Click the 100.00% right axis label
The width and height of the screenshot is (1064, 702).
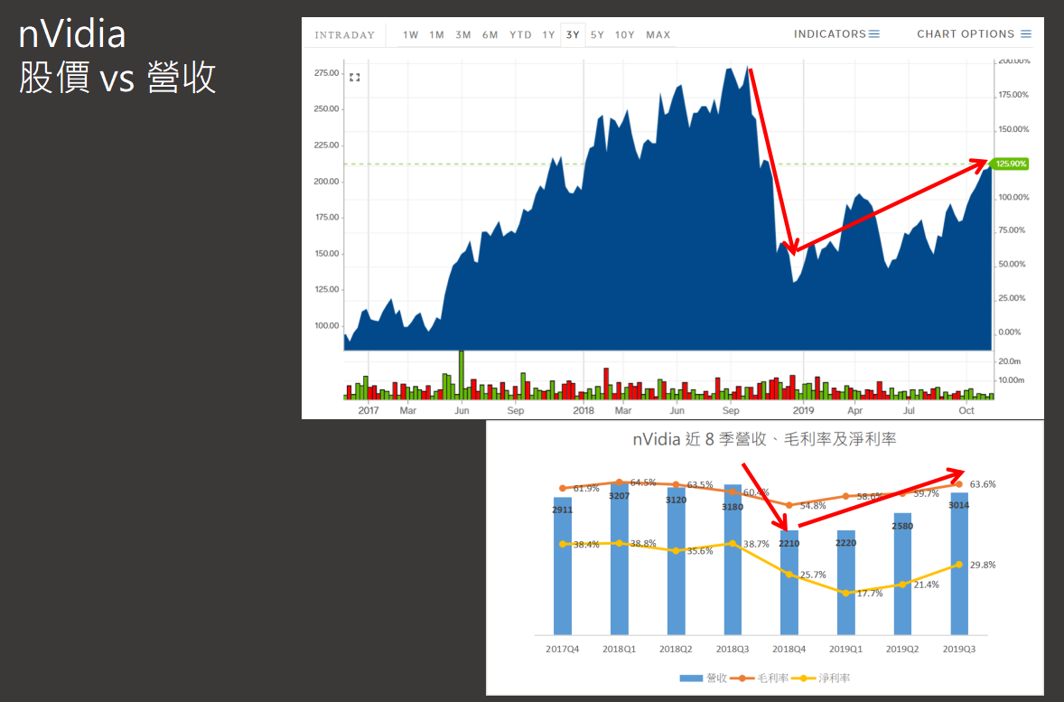(1013, 197)
